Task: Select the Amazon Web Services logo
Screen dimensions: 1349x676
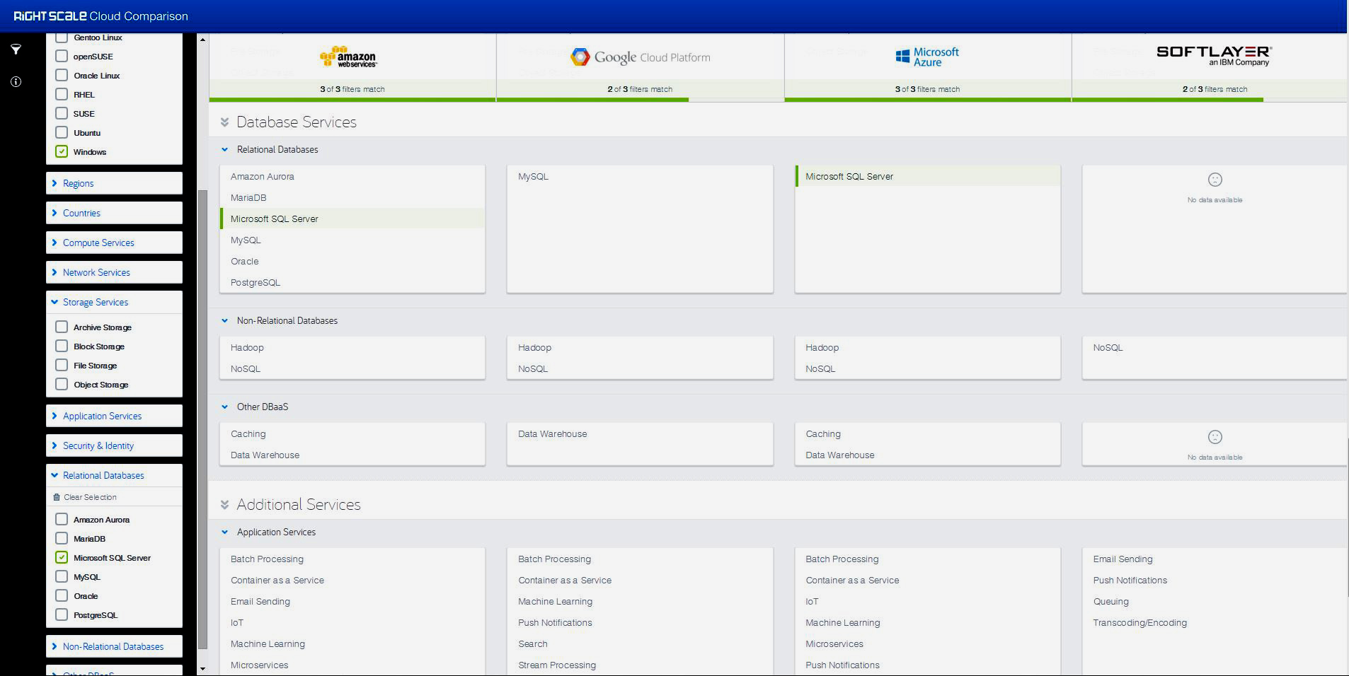Action: pos(348,57)
